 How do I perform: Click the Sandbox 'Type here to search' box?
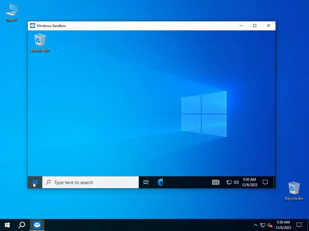pyautogui.click(x=91, y=182)
